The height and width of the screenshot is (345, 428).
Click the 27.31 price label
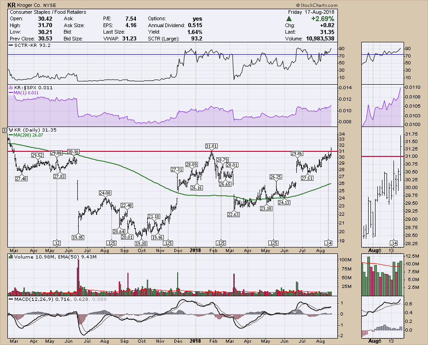[177, 169]
